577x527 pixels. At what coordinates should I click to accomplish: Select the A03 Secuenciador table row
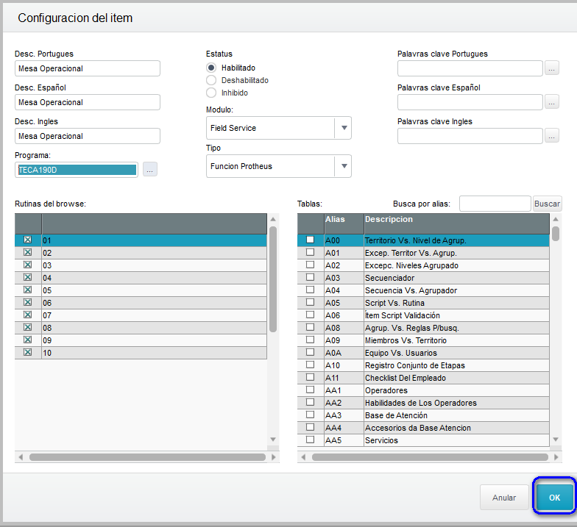423,278
